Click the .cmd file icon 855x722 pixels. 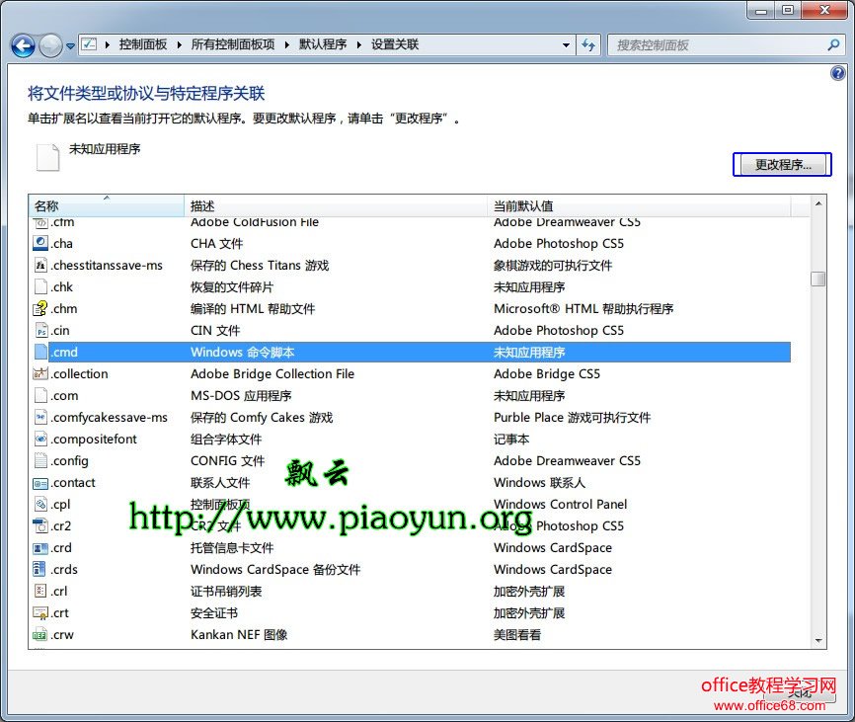pos(40,353)
